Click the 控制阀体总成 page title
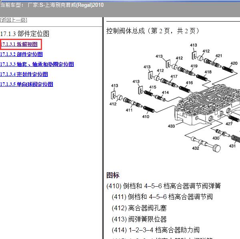Viewport: 240px width, 239px height. tap(153, 31)
